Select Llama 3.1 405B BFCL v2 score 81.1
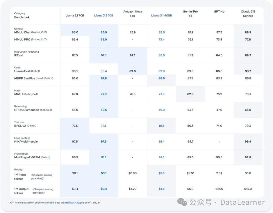The height and width of the screenshot is (213, 273). click(x=161, y=126)
